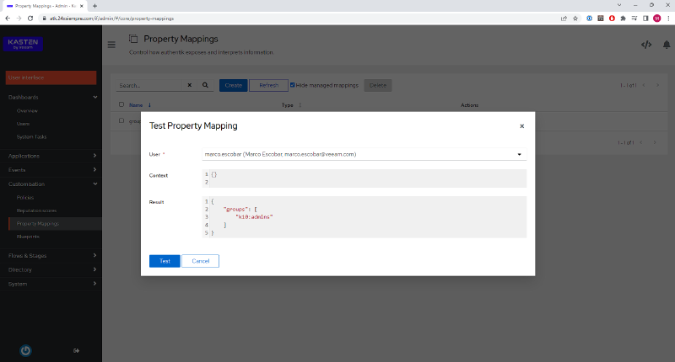Viewport: 675px width, 362px height.
Task: Toggle the select-all checkbox in table header
Action: coord(121,104)
